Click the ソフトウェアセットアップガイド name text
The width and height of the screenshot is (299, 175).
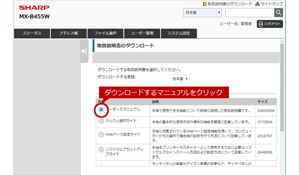(125, 152)
